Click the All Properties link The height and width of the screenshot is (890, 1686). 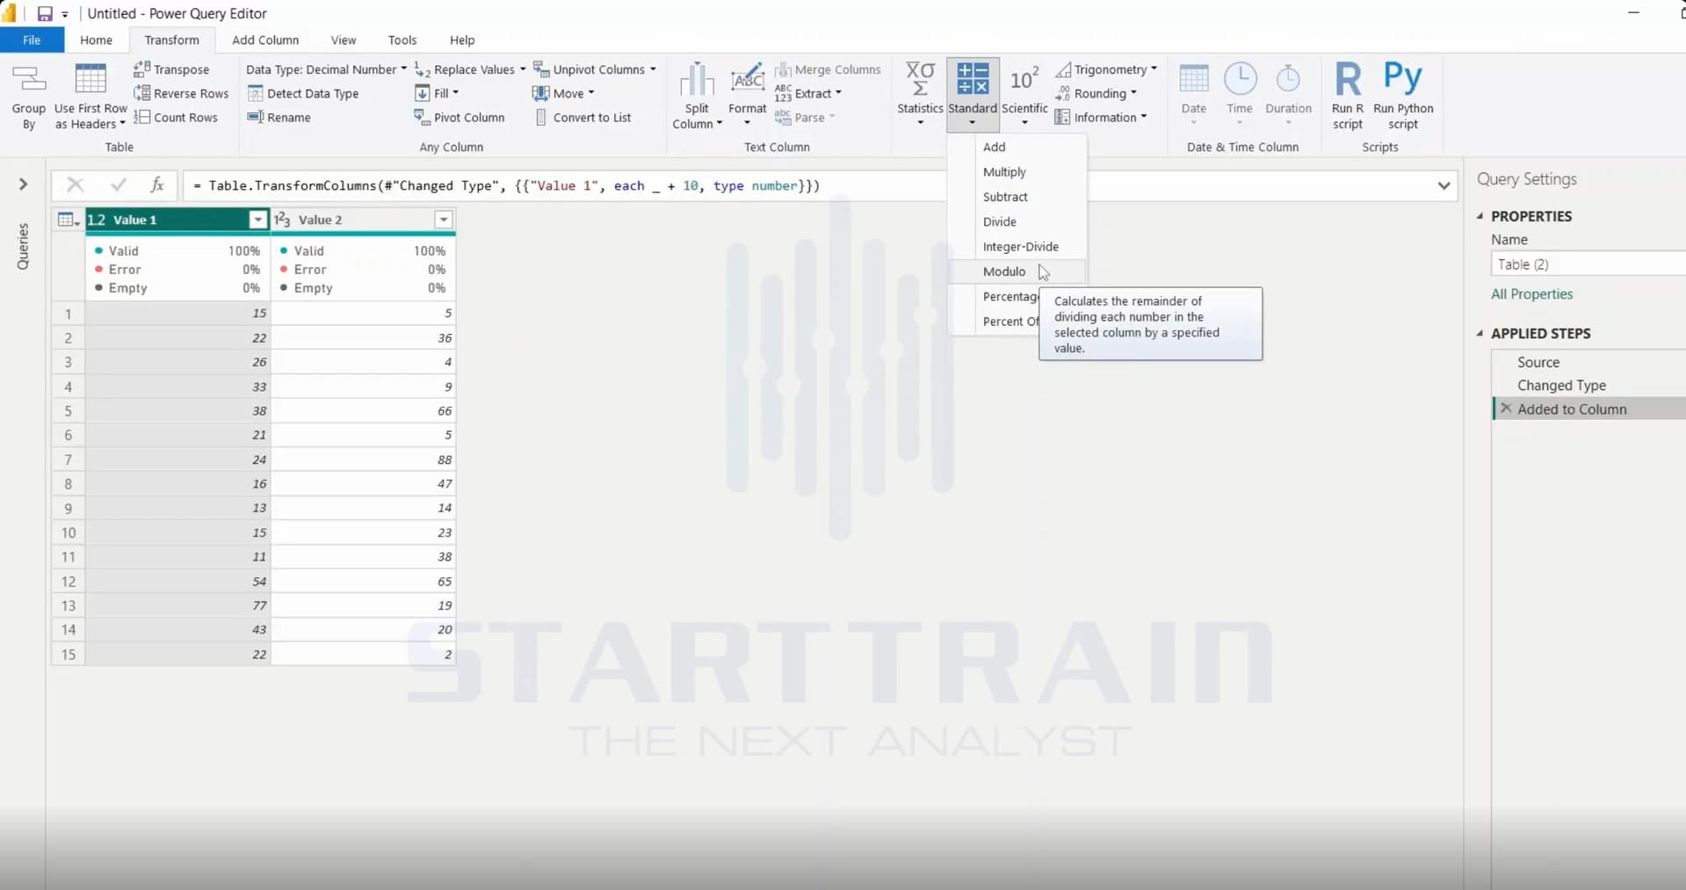[1531, 294]
